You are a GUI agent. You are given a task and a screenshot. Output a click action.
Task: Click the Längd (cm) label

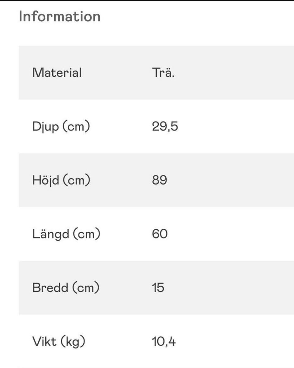pyautogui.click(x=66, y=234)
